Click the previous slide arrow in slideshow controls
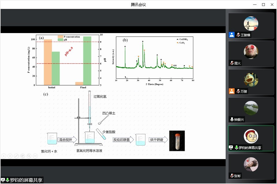Image resolution: width=277 pixels, height=184 pixels. (4, 156)
